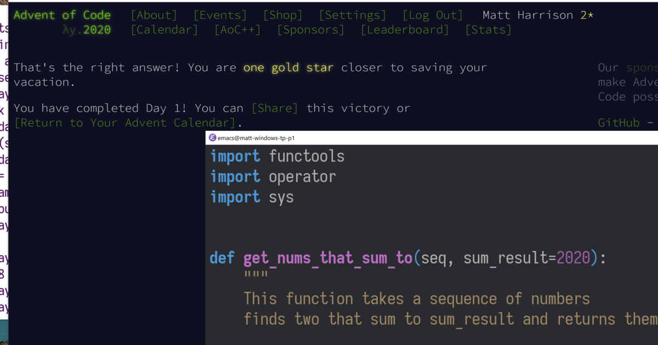658x345 pixels.
Task: Open the About page
Action: (154, 15)
